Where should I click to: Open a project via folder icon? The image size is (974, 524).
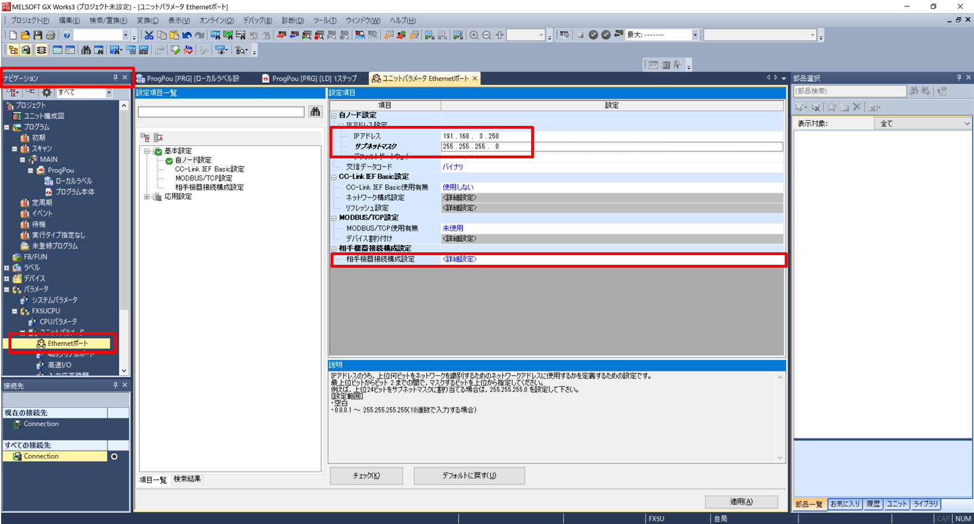26,35
